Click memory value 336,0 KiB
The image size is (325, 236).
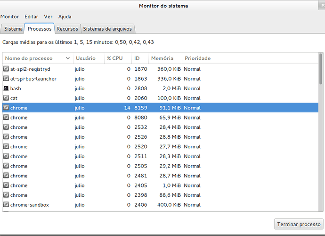pos(169,79)
